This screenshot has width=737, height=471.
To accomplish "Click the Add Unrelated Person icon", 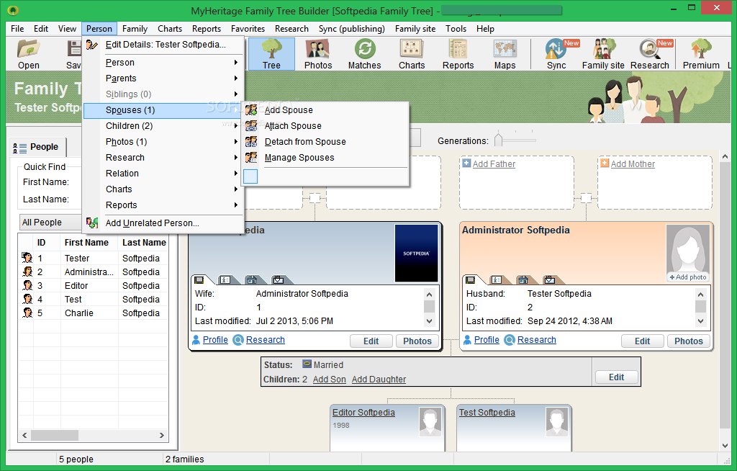I will pyautogui.click(x=91, y=223).
